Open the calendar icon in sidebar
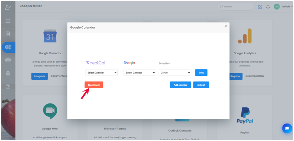Image resolution: width=294 pixels, height=141 pixels. tap(8, 21)
